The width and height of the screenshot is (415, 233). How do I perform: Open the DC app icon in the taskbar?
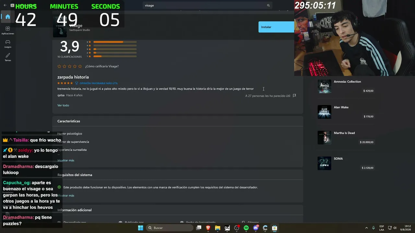tap(227, 228)
